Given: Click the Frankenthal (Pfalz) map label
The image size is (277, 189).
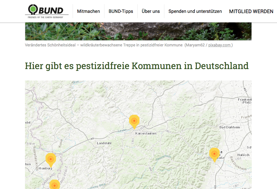Looking at the screenshot, I should (245, 101).
